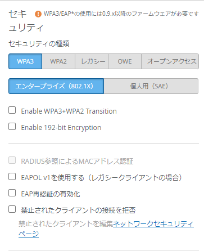Click the セキュリティの種類 heading

click(39, 44)
